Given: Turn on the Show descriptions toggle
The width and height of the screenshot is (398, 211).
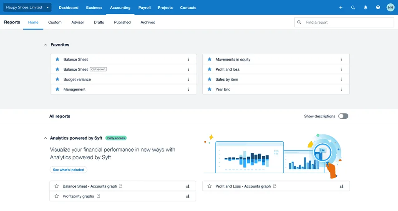Looking at the screenshot, I should point(343,116).
